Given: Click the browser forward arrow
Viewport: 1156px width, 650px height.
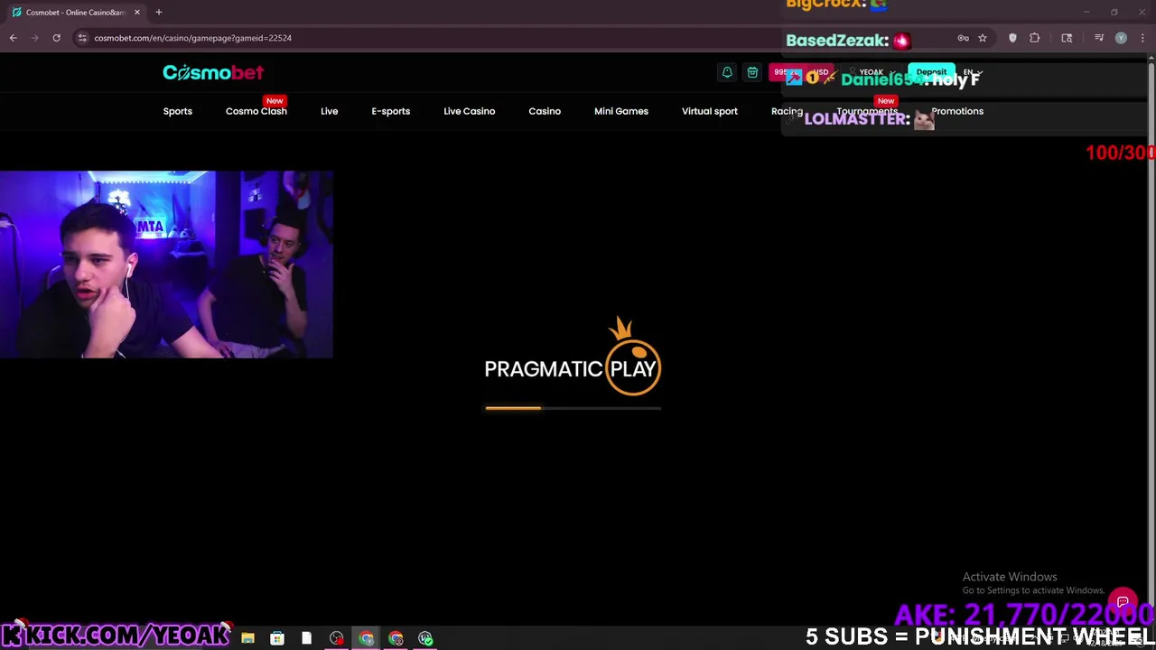Looking at the screenshot, I should point(35,38).
